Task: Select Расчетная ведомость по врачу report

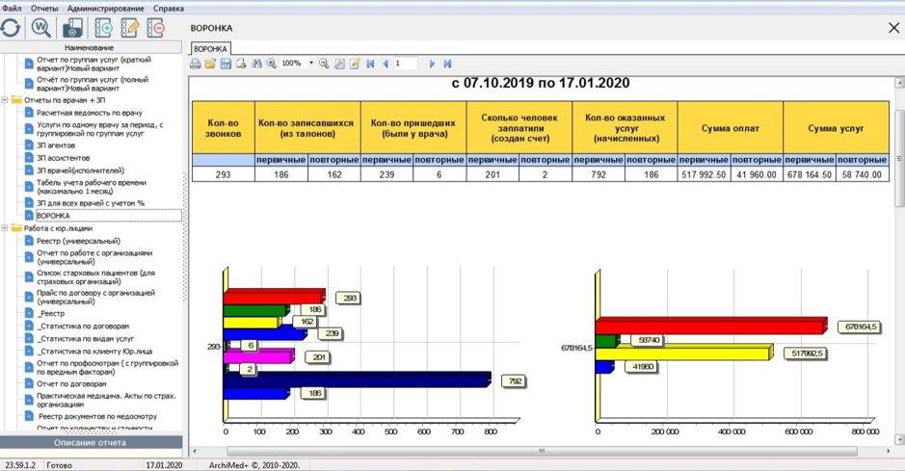Action: click(90, 113)
